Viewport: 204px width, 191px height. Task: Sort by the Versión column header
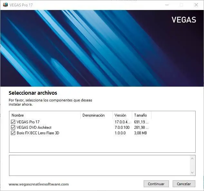coord(122,115)
